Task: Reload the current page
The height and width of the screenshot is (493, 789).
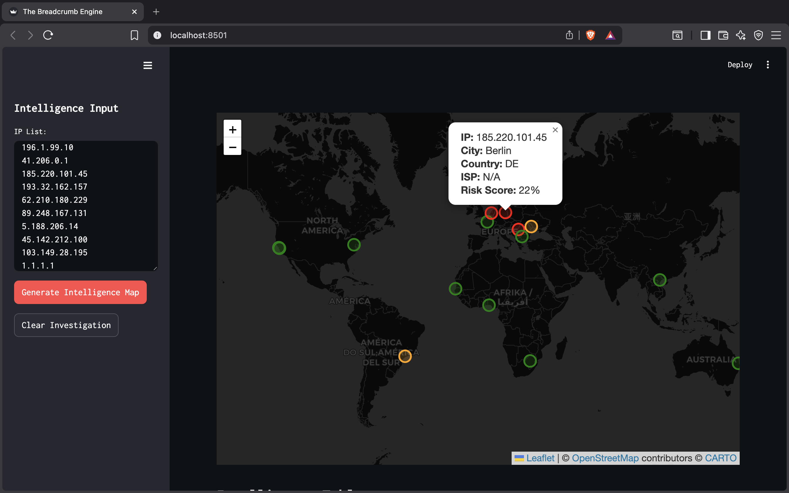Action: pos(48,35)
